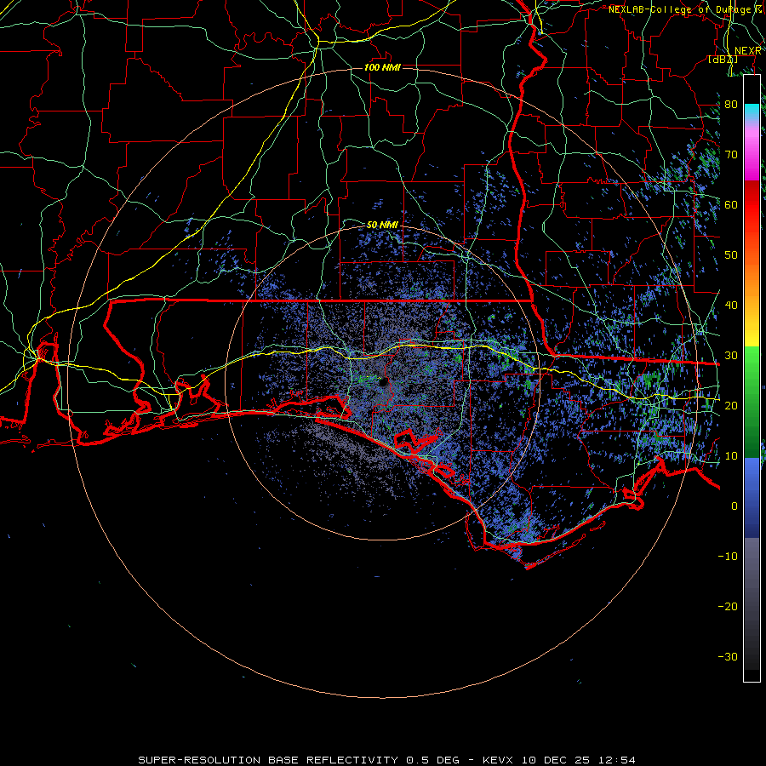Select the 60 value on reflectivity scale
This screenshot has height=766, width=766.
click(x=731, y=205)
